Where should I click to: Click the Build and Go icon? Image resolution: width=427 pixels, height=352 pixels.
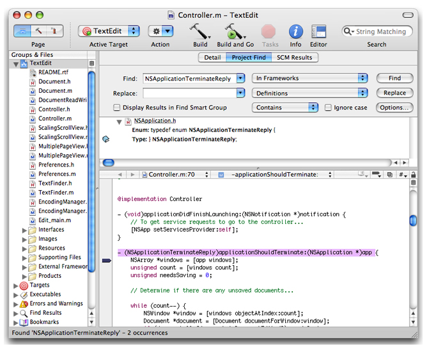coord(235,31)
